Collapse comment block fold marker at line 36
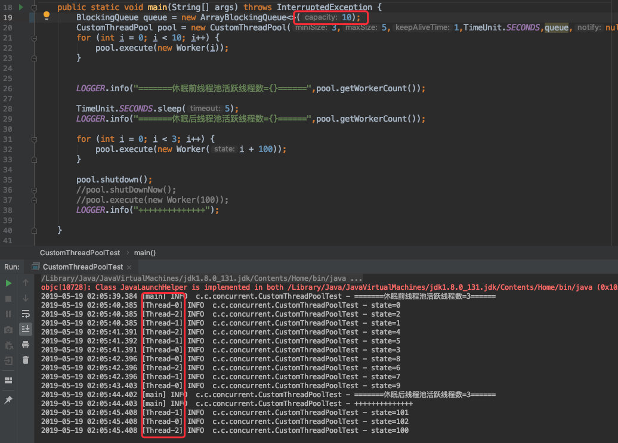Screen dimensions: 618x443 [x=34, y=190]
